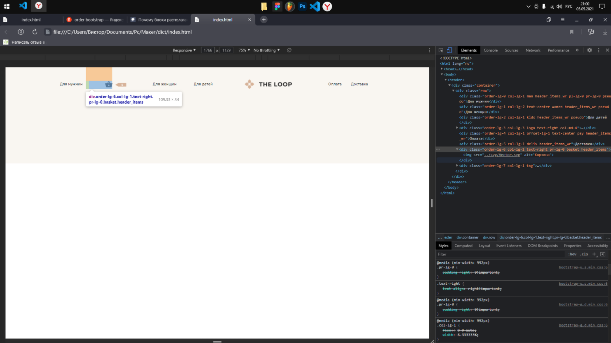The height and width of the screenshot is (343, 611).
Task: Reload the page
Action: [35, 32]
